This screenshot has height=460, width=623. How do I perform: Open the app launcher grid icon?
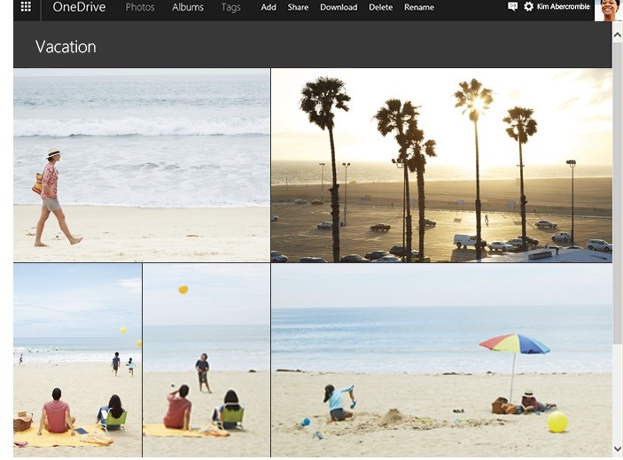click(x=26, y=7)
